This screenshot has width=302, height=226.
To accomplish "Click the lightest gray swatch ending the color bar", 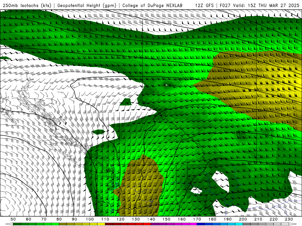I will pyautogui.click(x=285, y=224).
